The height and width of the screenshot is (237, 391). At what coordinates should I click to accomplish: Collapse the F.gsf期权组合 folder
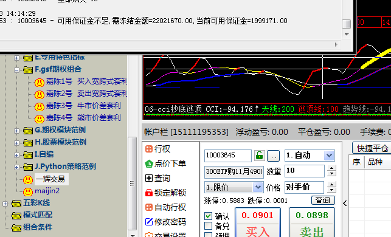[16, 70]
